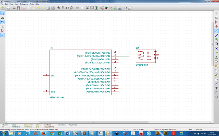Select the global label tool
Viewport: 219px width, 136px height.
[x=216, y=62]
